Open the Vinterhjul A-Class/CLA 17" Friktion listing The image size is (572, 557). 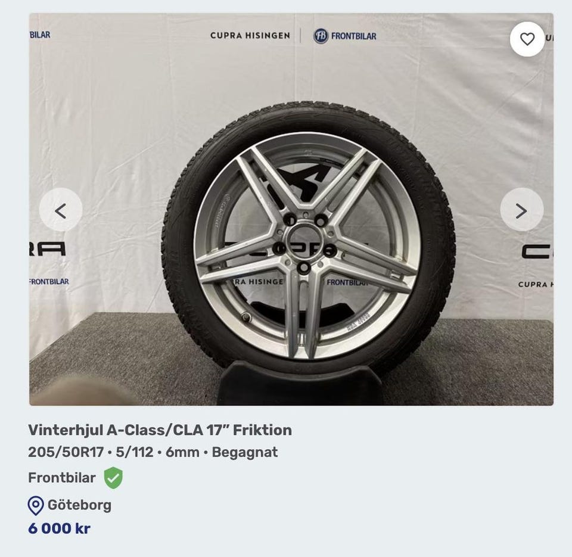click(x=160, y=430)
